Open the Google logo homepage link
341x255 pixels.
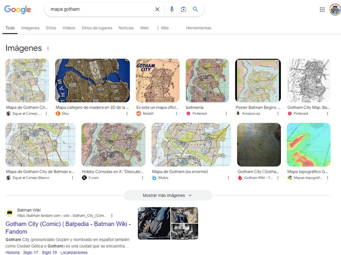[18, 9]
